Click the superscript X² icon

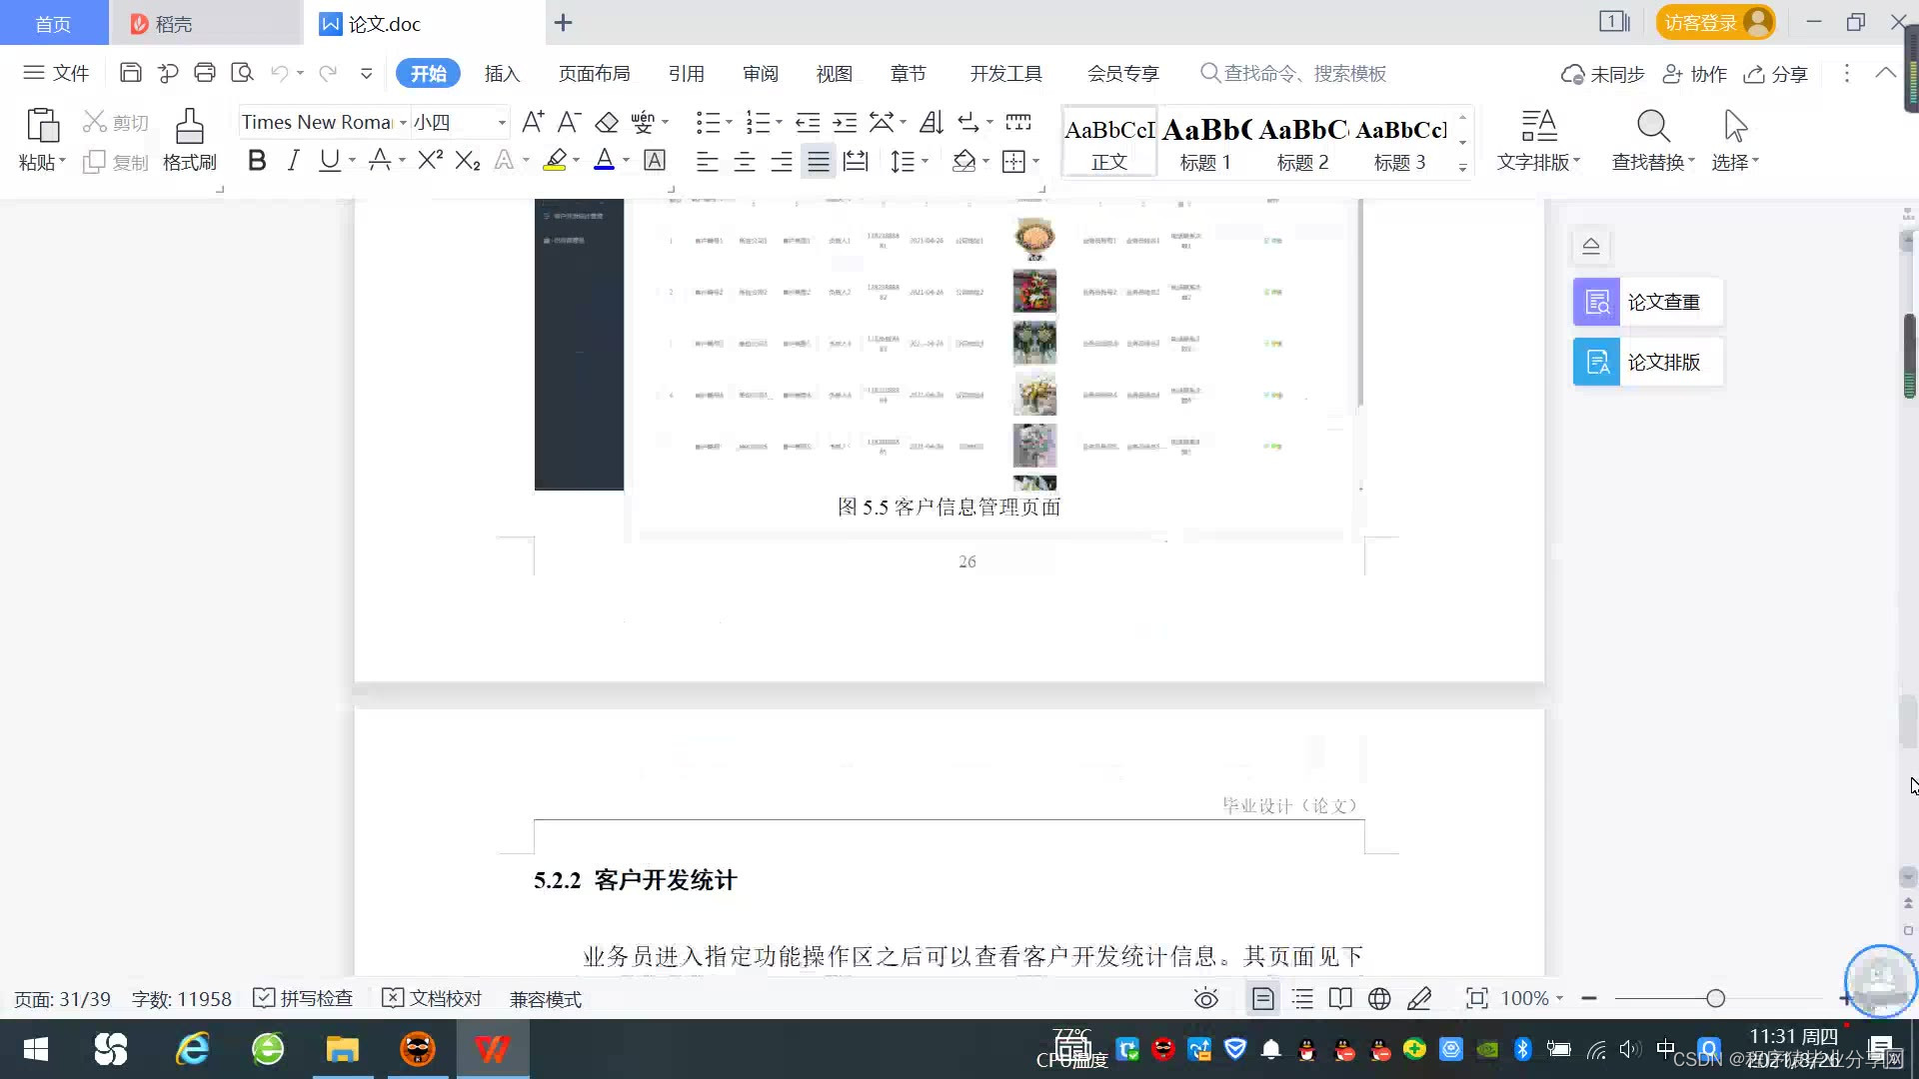pyautogui.click(x=430, y=161)
